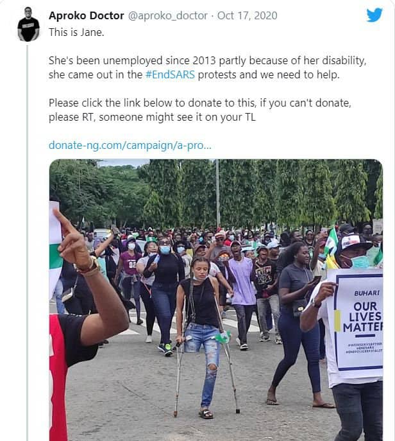Click the teal face mask in photo
The image size is (395, 441).
click(x=360, y=261)
